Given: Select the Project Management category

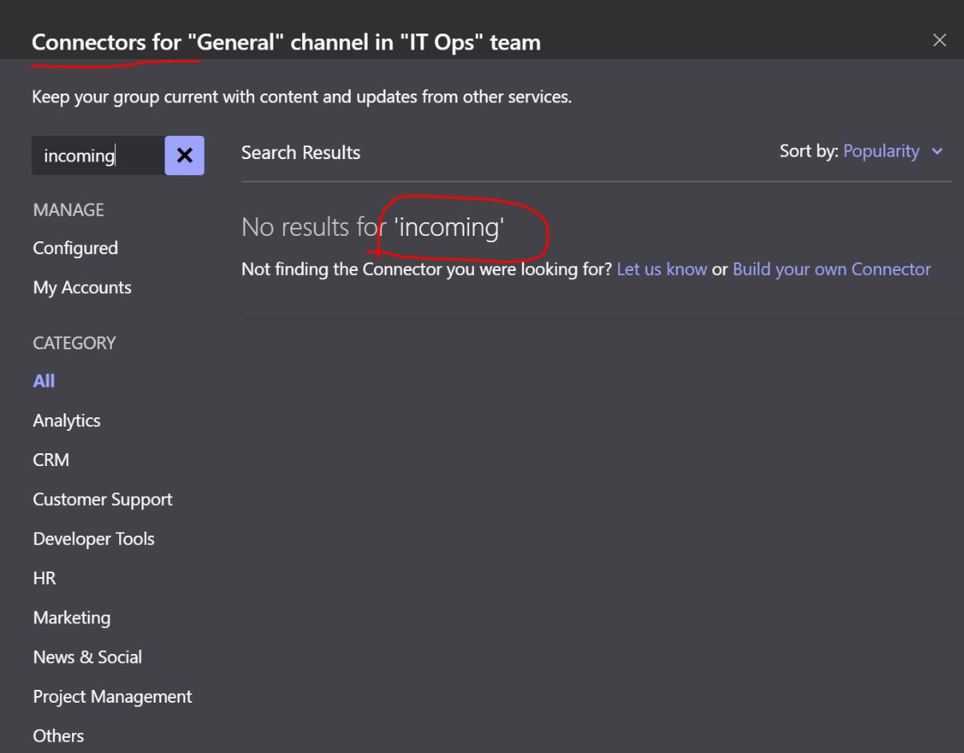Looking at the screenshot, I should click(111, 696).
